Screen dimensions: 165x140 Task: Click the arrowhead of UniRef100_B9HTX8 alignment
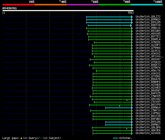pyautogui.click(x=131, y=25)
